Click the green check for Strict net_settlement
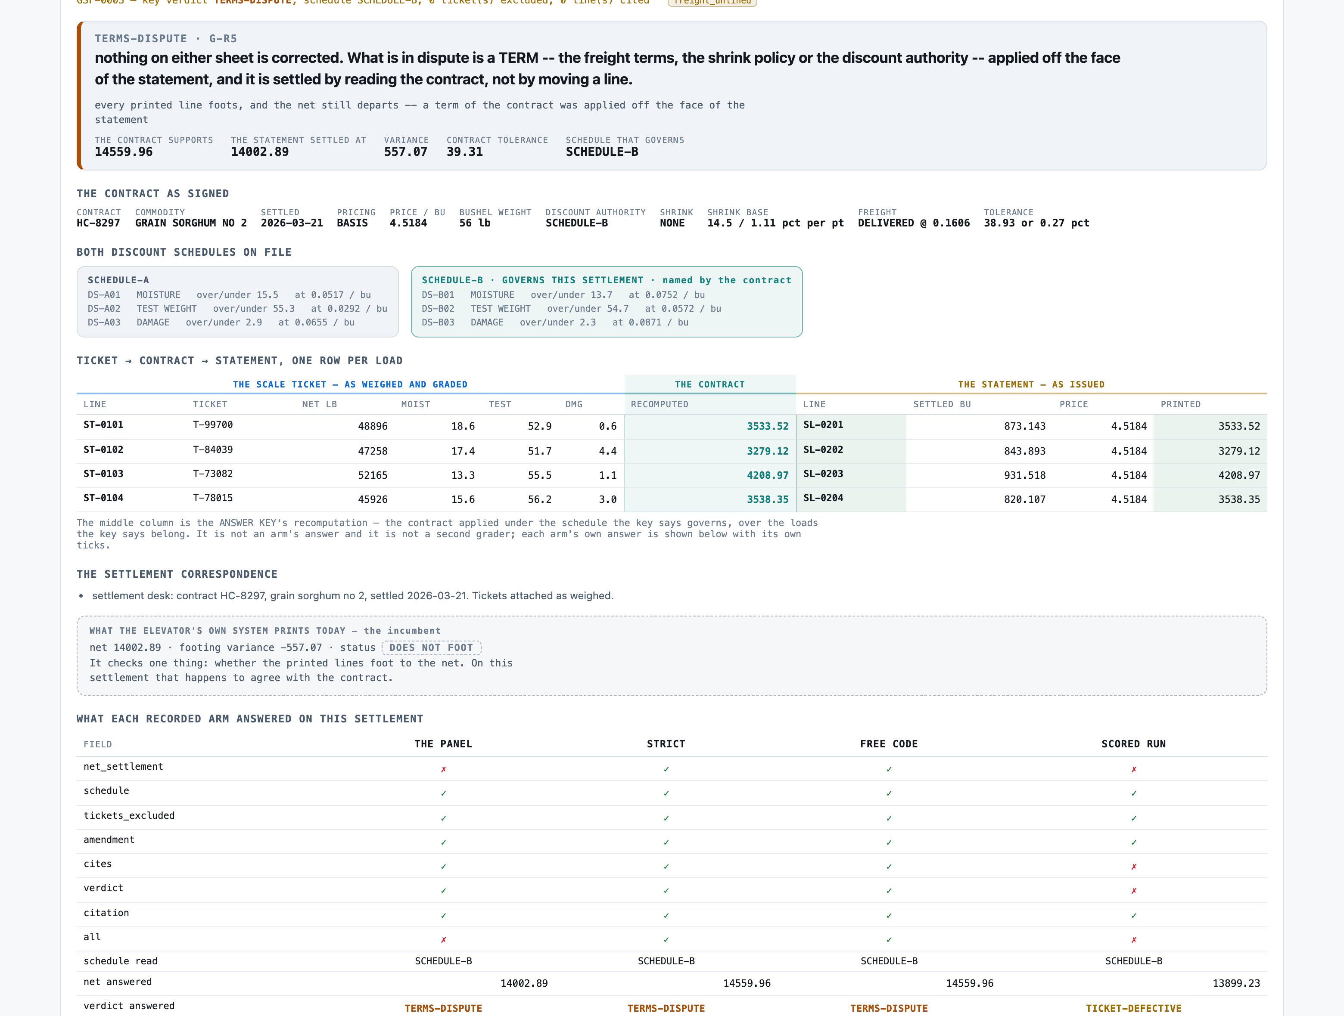Screen dimensions: 1344x1016 click(666, 769)
